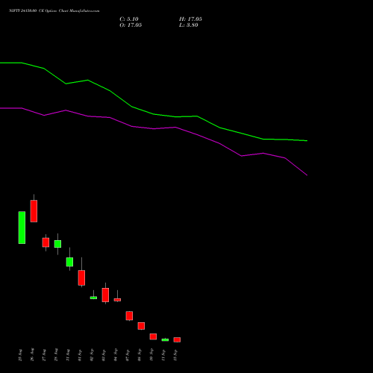This screenshot has width=373, height=373.
Task: Click the close value C: 5.10
Action: click(129, 19)
